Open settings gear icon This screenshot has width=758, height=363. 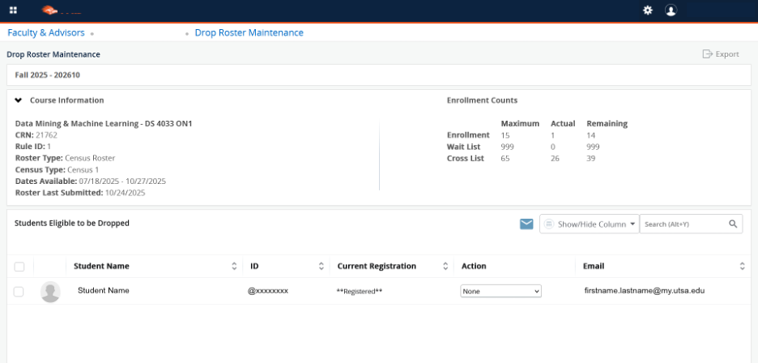[647, 11]
